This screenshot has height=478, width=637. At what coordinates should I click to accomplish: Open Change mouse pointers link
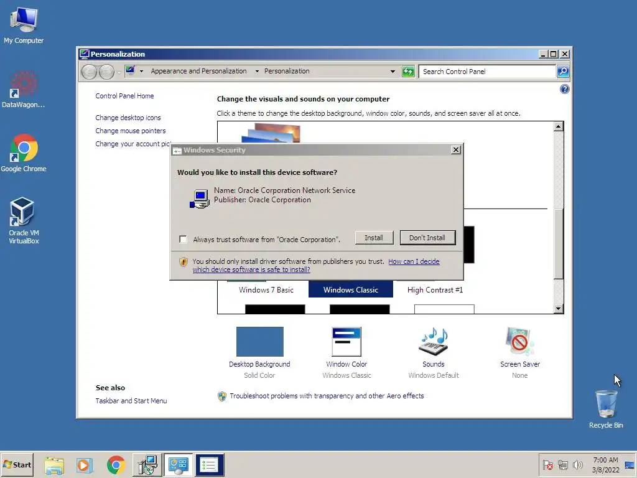[131, 131]
